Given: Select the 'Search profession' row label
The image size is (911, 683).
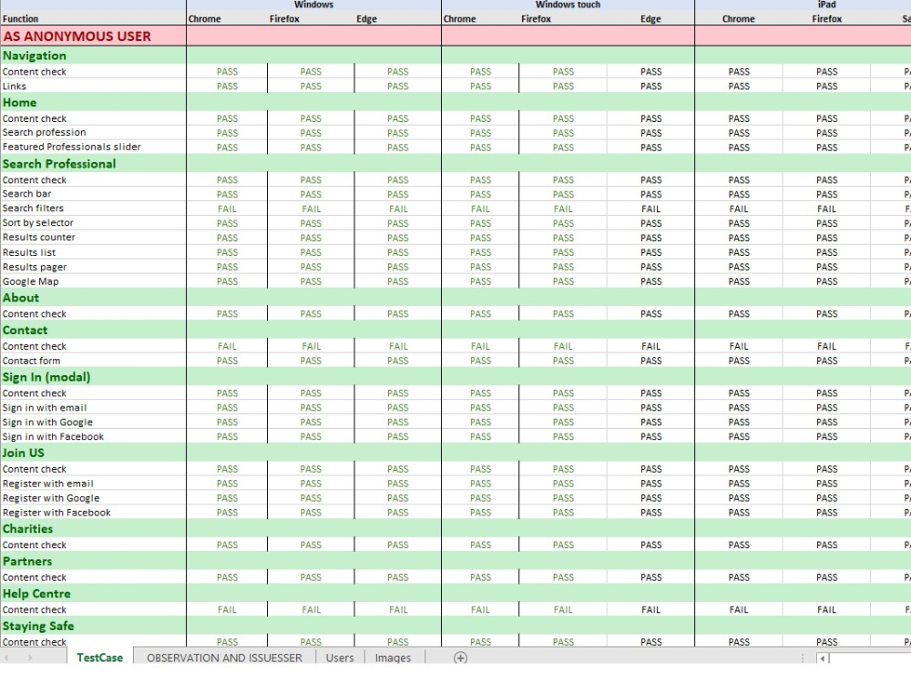Looking at the screenshot, I should click(x=93, y=132).
